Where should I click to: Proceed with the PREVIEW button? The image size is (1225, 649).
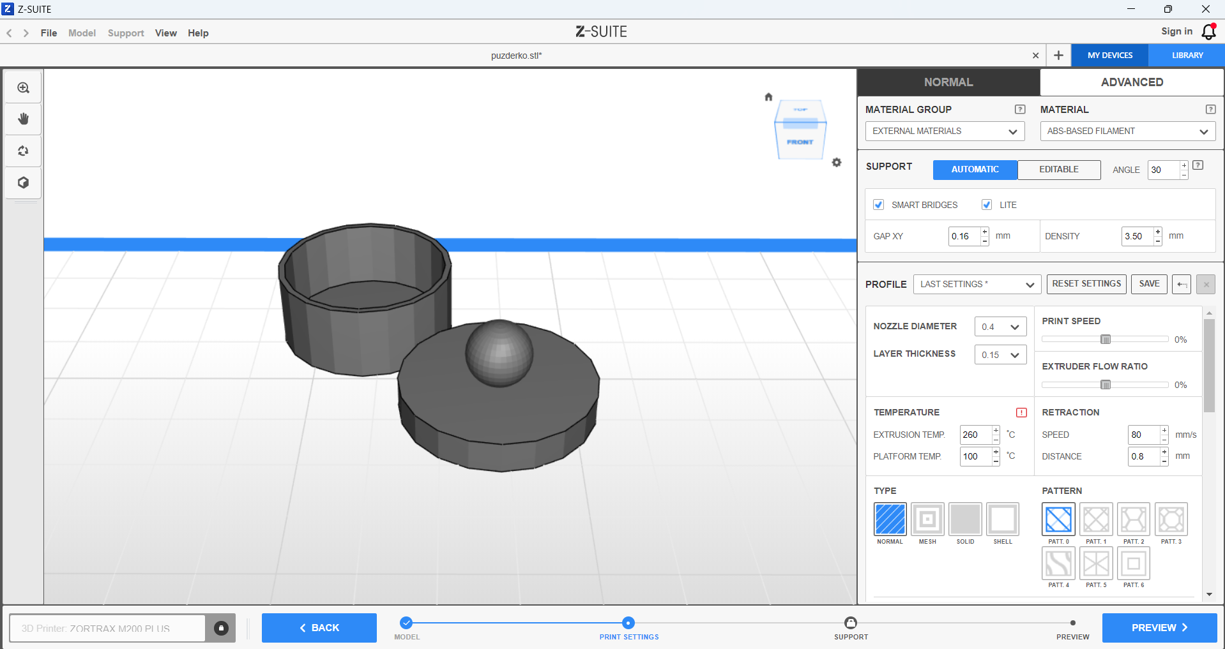[x=1159, y=628]
